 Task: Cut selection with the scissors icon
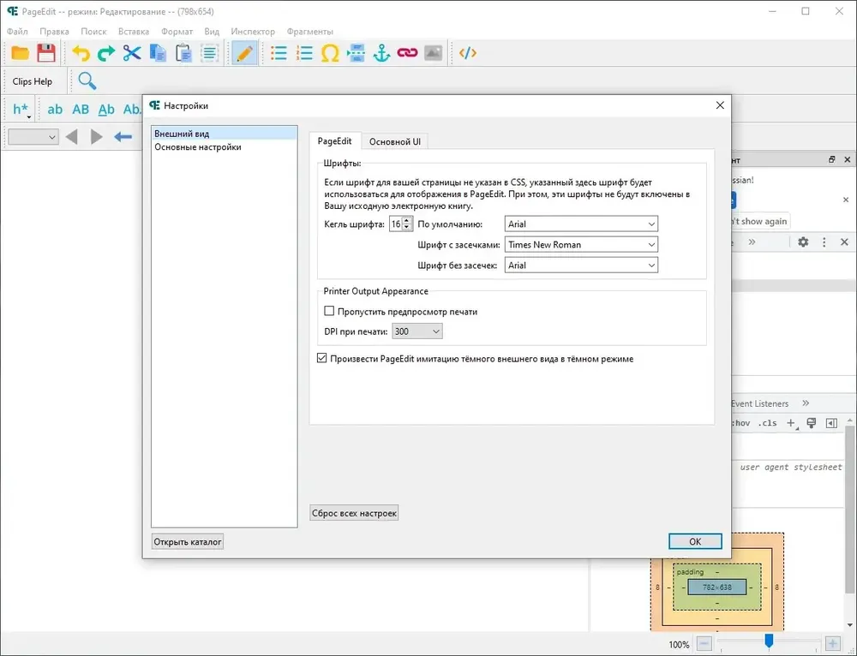132,53
